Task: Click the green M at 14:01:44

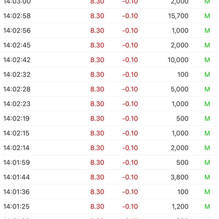Action: (x=207, y=177)
